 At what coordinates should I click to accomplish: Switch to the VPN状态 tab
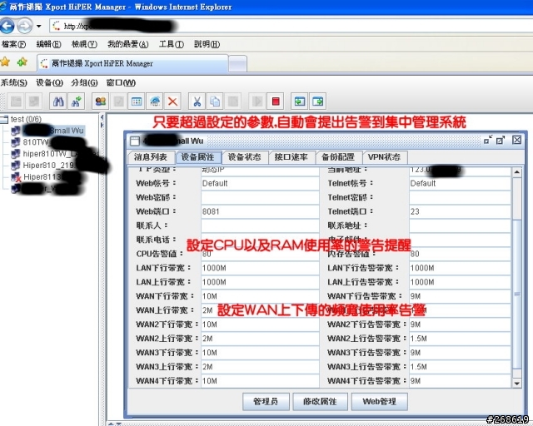[385, 157]
